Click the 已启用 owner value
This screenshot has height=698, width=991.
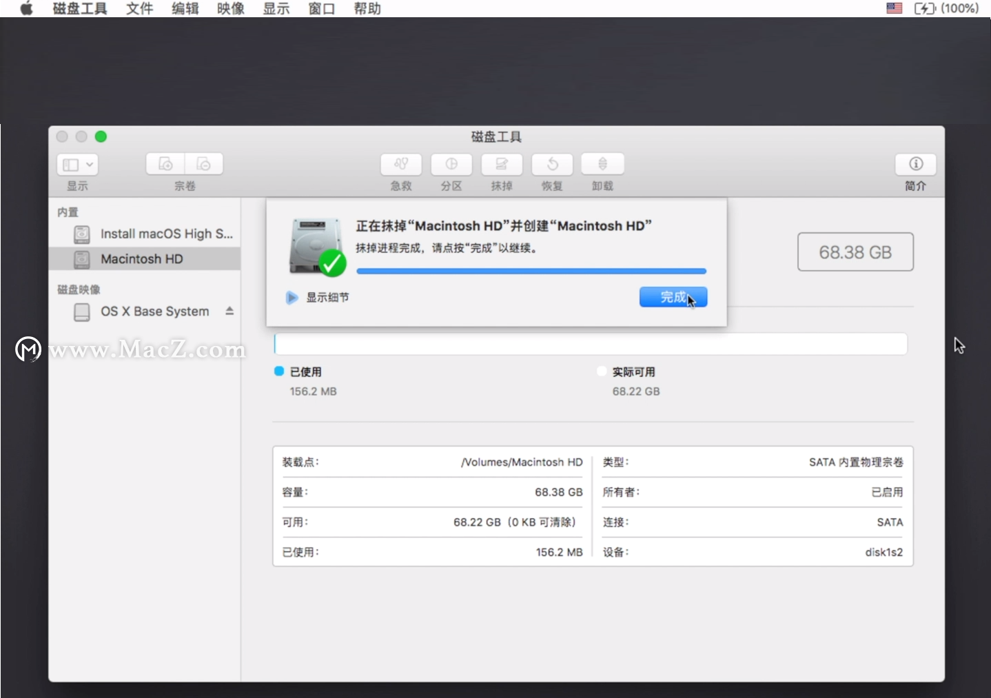887,492
